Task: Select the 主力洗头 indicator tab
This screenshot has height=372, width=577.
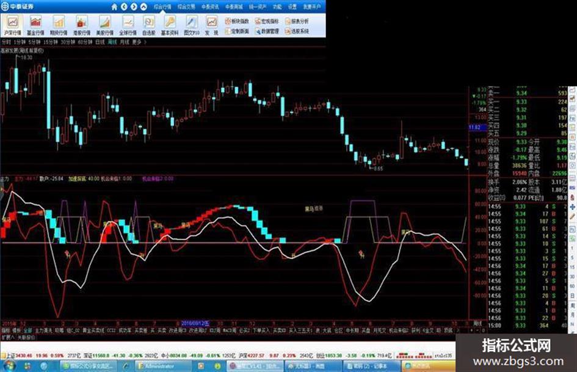Action: [x=43, y=330]
